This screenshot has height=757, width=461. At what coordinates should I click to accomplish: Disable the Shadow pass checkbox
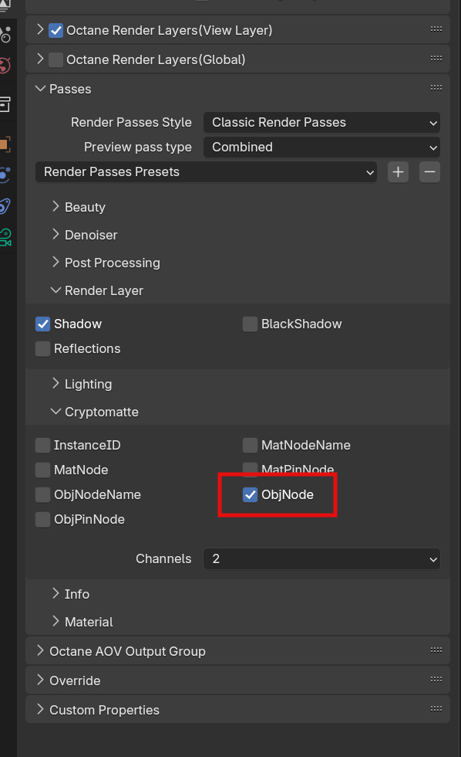[43, 324]
